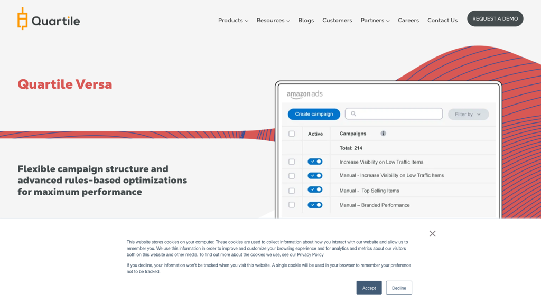Switch off the Manual – Branded Performance toggle

coord(315,205)
